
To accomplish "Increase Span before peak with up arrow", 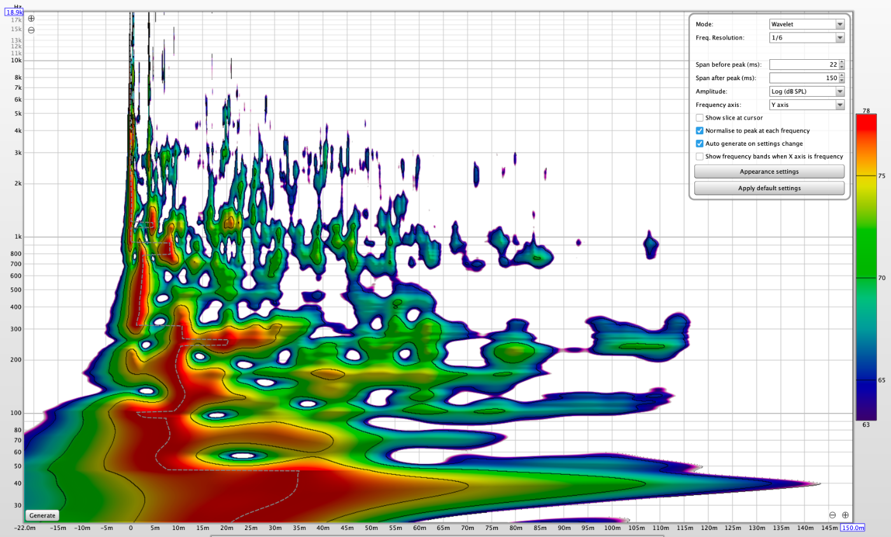I will (x=841, y=62).
